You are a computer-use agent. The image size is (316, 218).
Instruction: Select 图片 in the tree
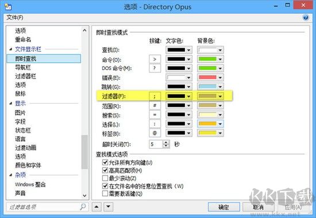pos(20,112)
